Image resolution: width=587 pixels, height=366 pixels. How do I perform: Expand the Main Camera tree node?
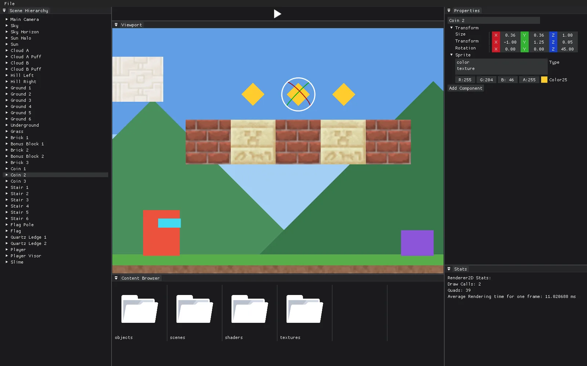(x=7, y=19)
